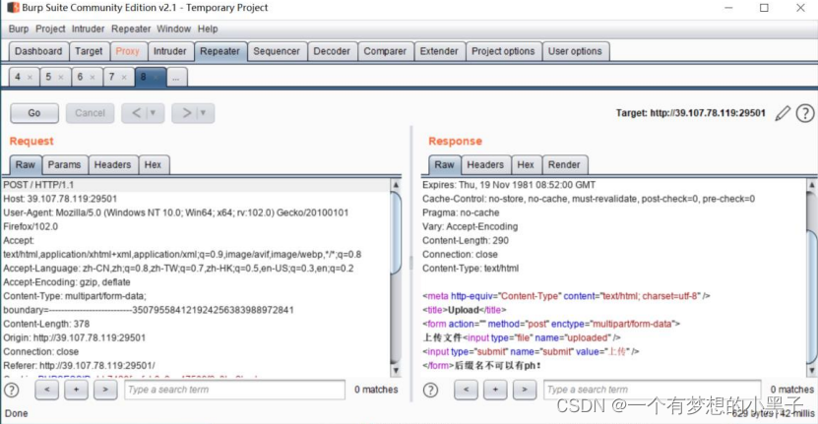Viewport: 818px width, 424px height.
Task: Open the Repeater menu
Action: (x=131, y=29)
